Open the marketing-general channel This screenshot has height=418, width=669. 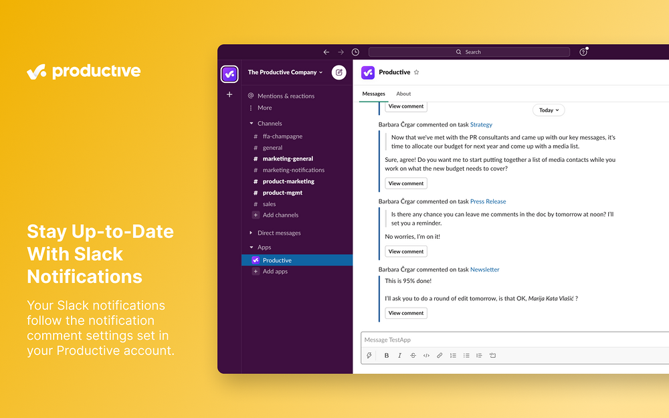coord(288,159)
